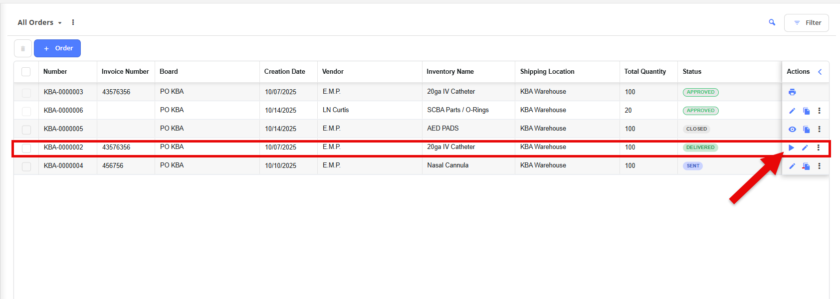Click the blue Order button to add
This screenshot has height=299, width=840.
(x=57, y=48)
